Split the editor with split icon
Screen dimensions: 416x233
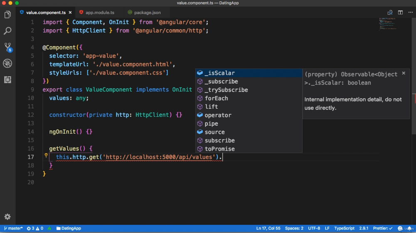click(400, 12)
